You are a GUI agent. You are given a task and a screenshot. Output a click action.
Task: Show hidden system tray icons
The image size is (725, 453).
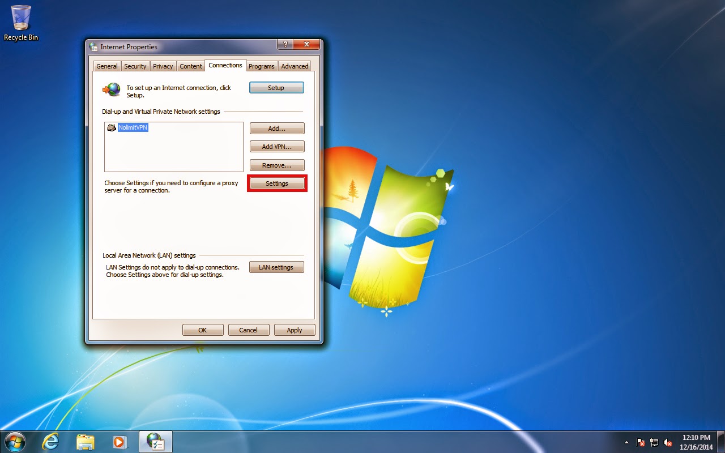point(626,442)
